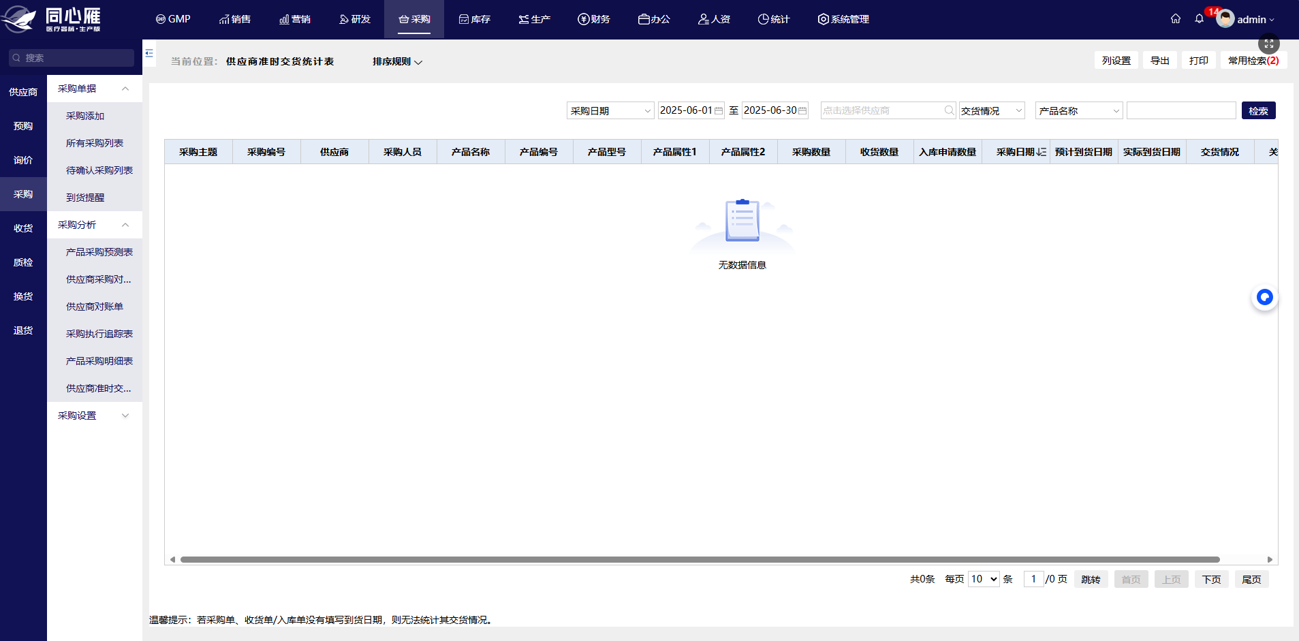Open 常用检索(2) saved searches

pos(1253,60)
